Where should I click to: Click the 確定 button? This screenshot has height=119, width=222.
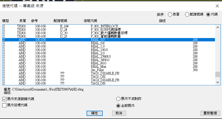95,113
